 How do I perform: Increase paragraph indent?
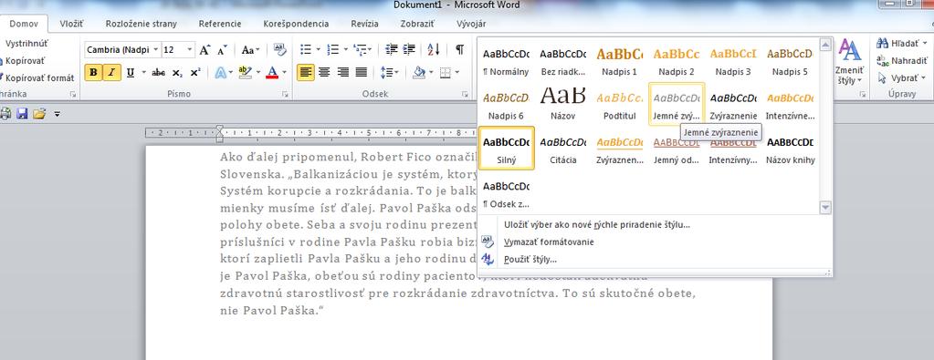click(x=409, y=49)
